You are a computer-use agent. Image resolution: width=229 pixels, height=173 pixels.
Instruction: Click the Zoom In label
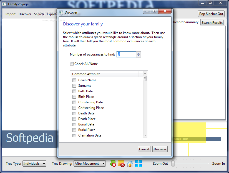point(218,164)
